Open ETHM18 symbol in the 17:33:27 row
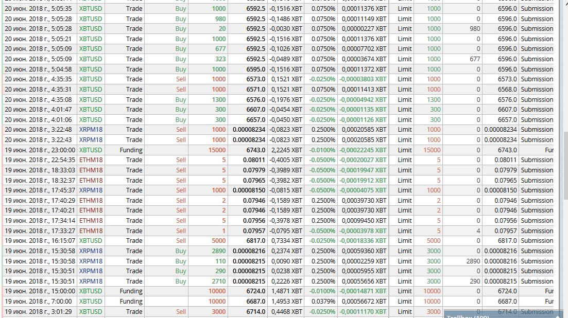Image resolution: width=568 pixels, height=318 pixels. click(91, 231)
